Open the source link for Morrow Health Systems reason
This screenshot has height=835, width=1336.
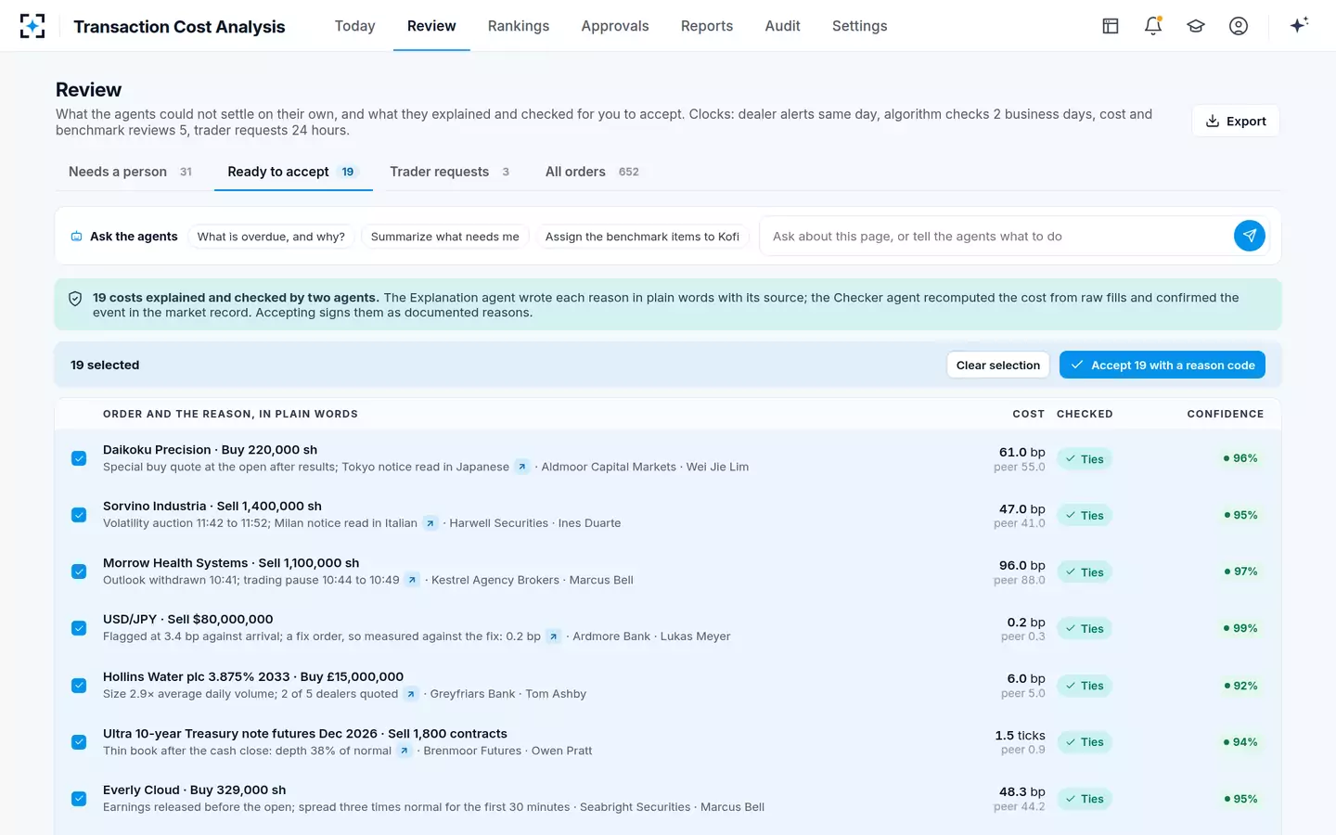click(x=413, y=580)
